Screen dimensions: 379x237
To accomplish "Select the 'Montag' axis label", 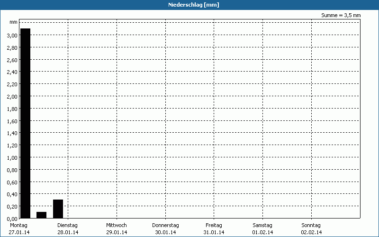I will click(x=18, y=225).
